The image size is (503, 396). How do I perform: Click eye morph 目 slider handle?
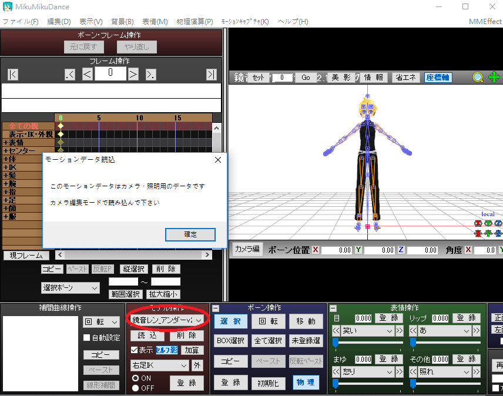(336, 343)
